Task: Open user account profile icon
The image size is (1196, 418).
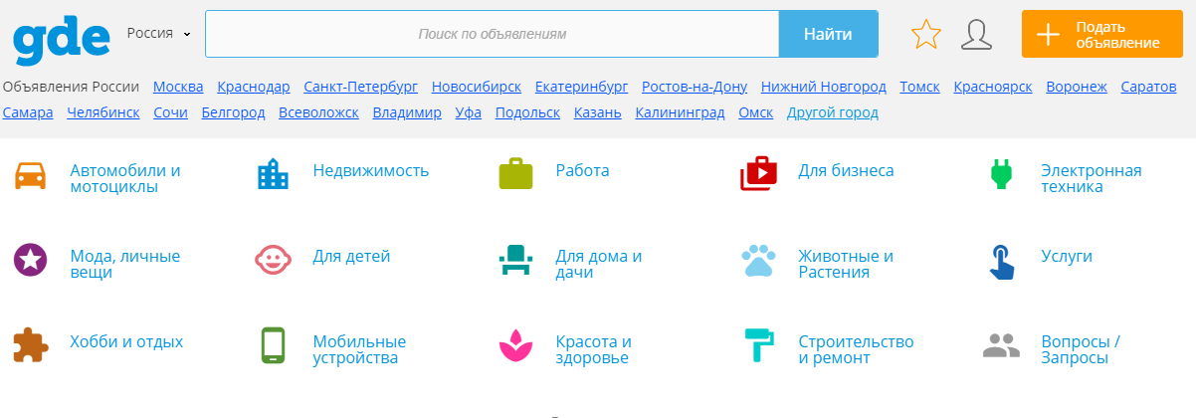Action: 976,35
